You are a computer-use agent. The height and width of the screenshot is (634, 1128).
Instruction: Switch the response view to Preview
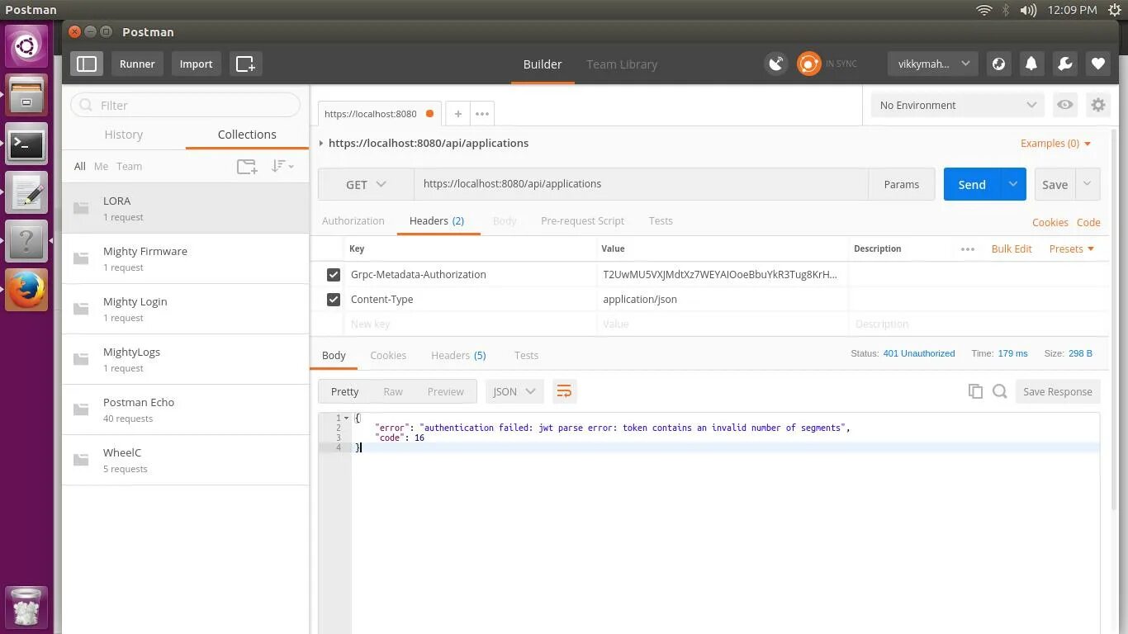click(445, 391)
